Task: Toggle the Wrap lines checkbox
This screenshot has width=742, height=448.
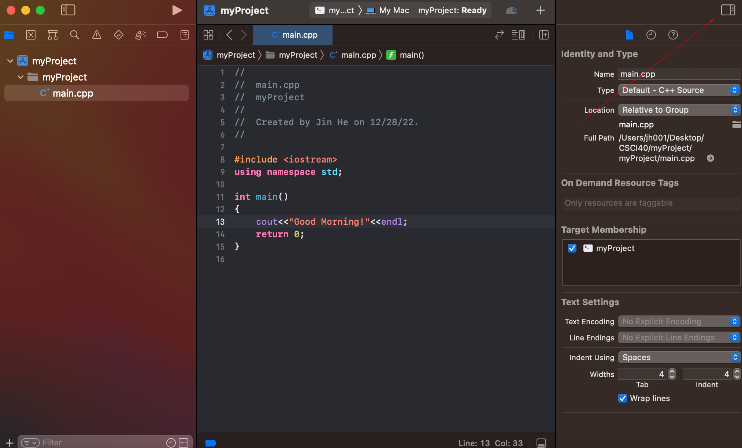Action: point(623,398)
